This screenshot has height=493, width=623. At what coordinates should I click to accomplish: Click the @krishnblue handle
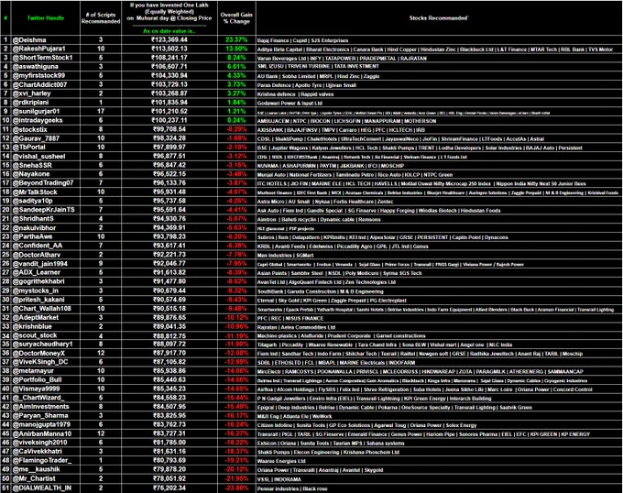click(32, 326)
